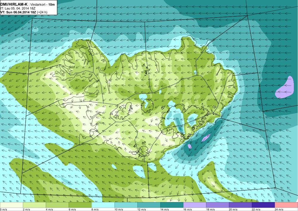Image resolution: width=298 pixels, height=211 pixels.
Task: Select the "6 m/s" legend label
Action: [72, 210]
